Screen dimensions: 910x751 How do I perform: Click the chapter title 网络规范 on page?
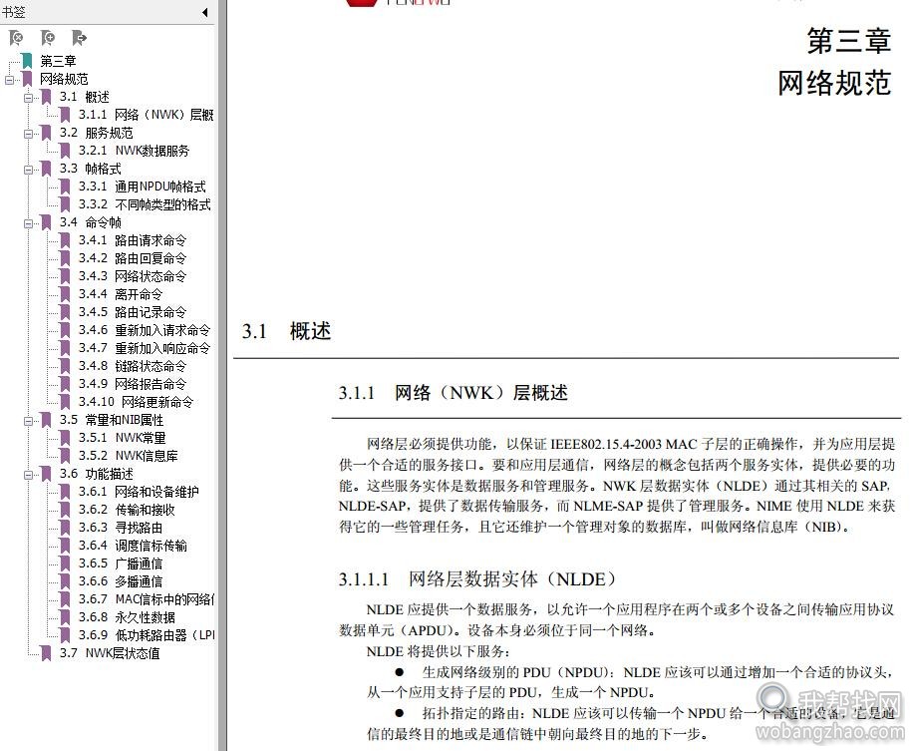point(834,83)
